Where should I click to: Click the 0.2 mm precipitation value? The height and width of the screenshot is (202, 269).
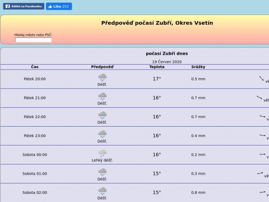tap(198, 154)
